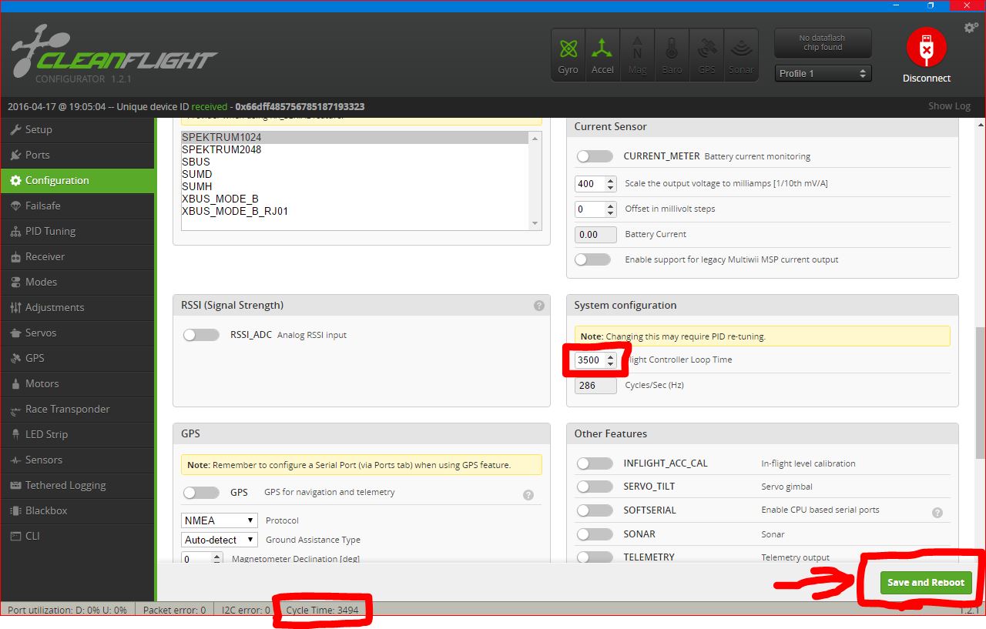Enable the TELEMETRY toggle
Screen dimensions: 986x629
[x=593, y=557]
